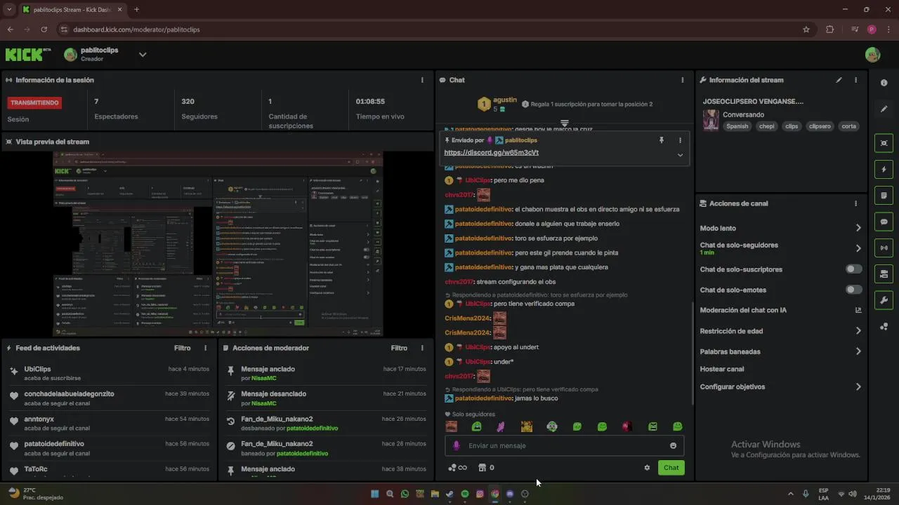
Task: Reload the dashboard page
Action: tap(44, 29)
